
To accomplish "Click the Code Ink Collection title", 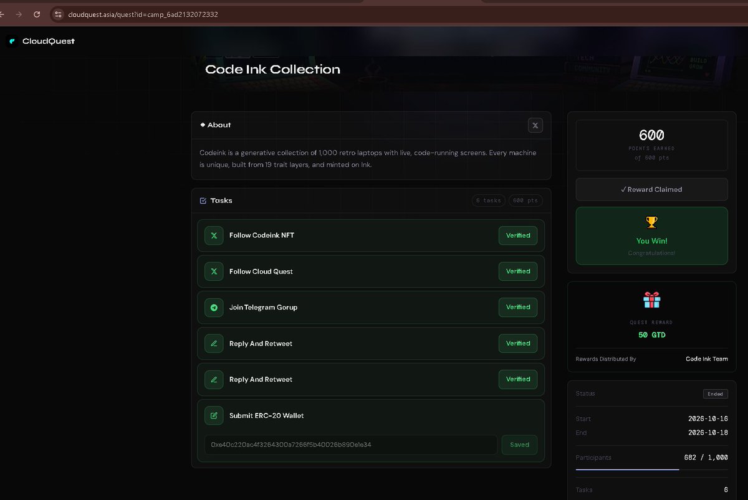I will 273,69.
